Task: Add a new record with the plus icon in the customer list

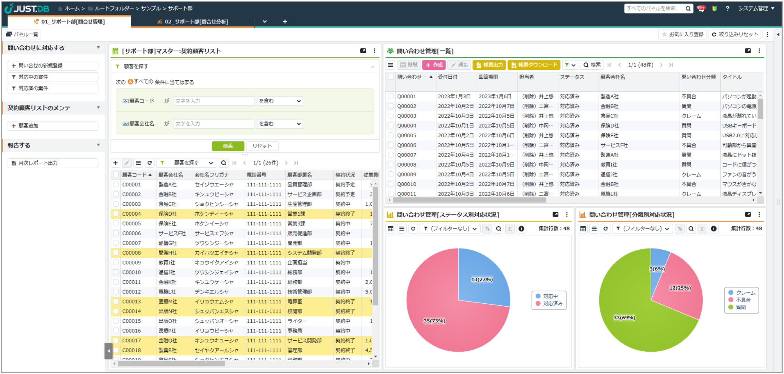Action: [116, 163]
